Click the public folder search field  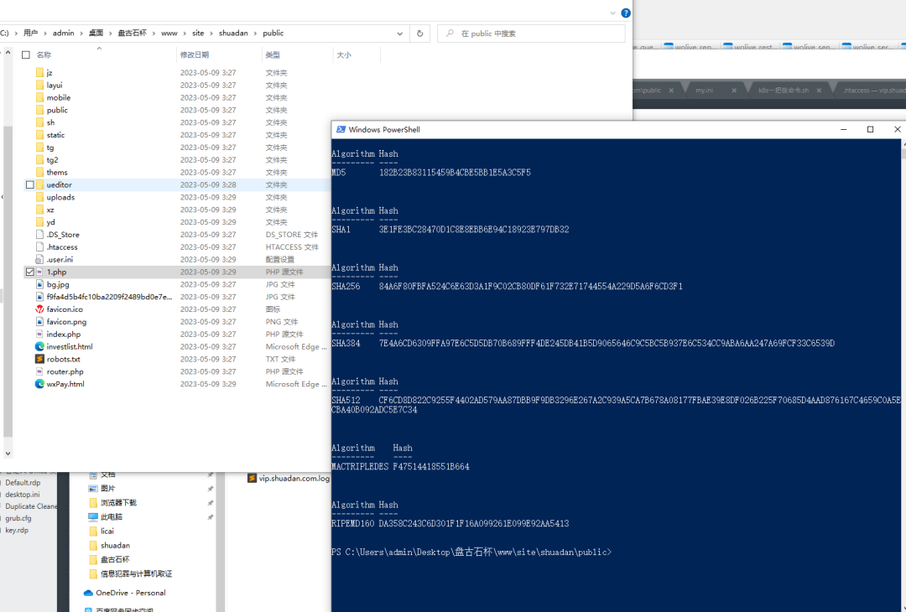[x=531, y=34]
